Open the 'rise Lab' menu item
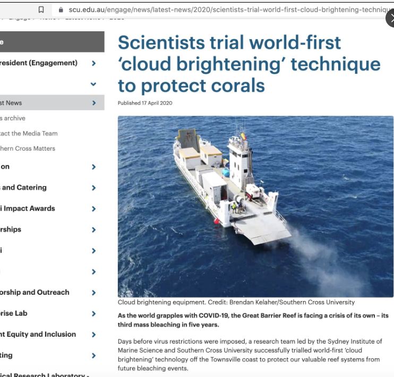The height and width of the screenshot is (377, 394). [14, 313]
